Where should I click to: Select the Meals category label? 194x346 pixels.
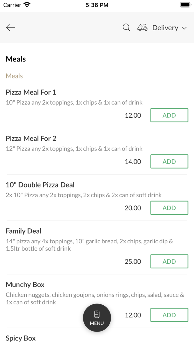click(14, 76)
